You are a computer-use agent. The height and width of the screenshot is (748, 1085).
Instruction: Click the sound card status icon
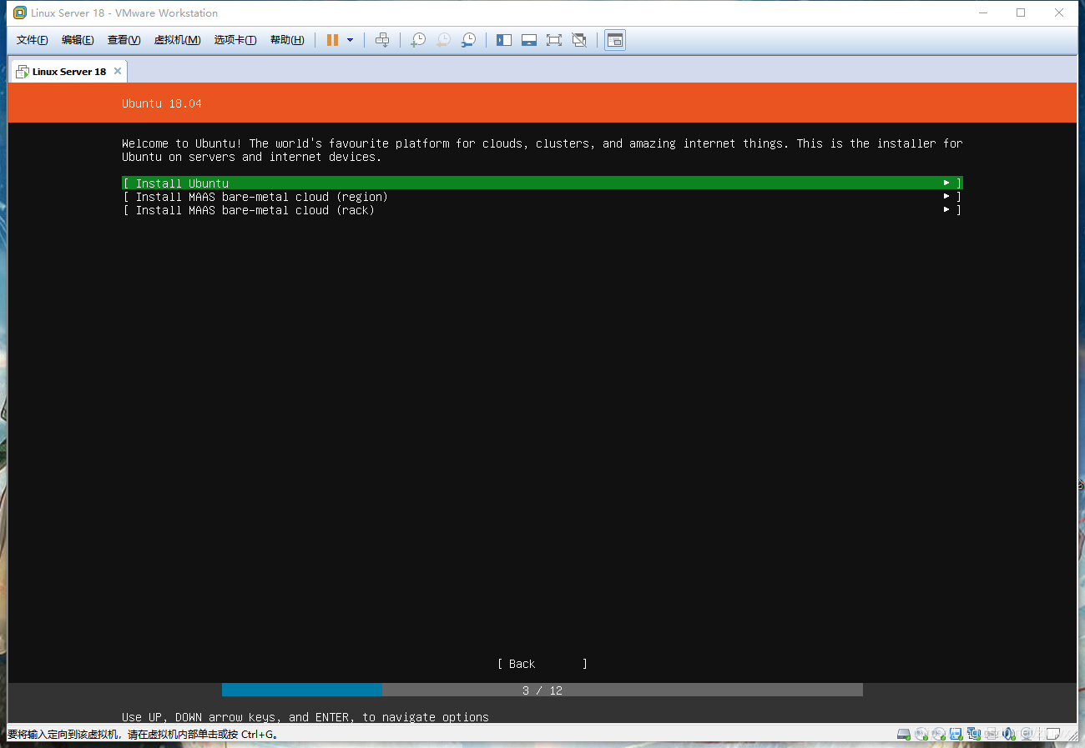tap(1008, 734)
